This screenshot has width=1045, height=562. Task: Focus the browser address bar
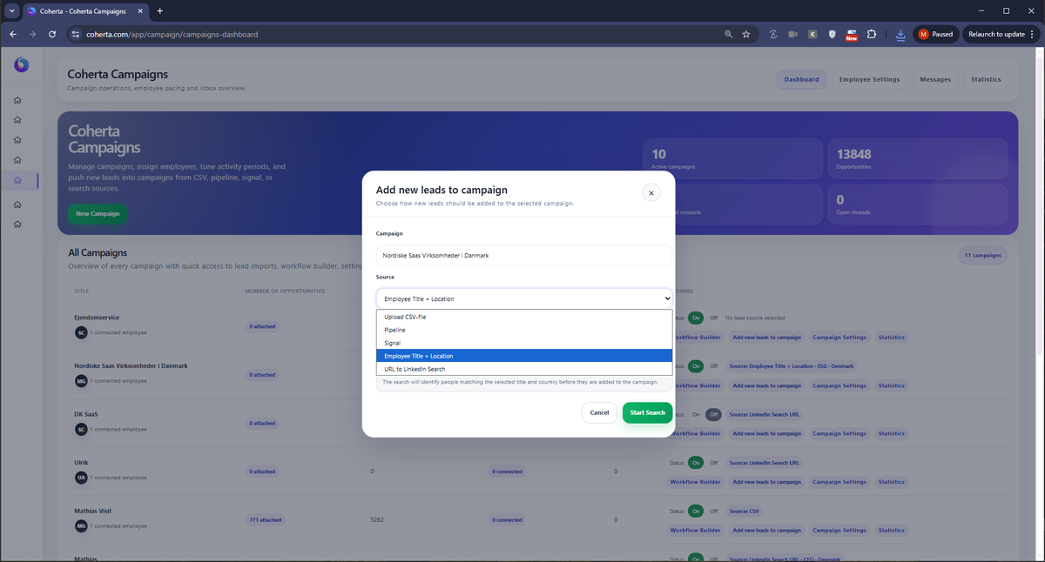[401, 34]
